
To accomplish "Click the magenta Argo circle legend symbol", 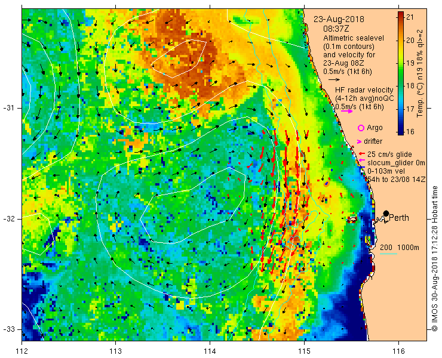I will [361, 128].
